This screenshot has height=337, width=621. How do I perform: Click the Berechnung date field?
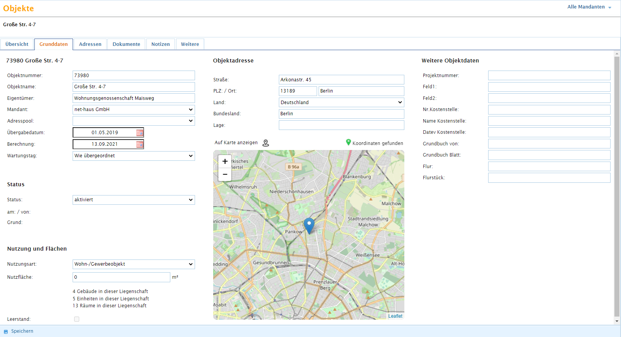[105, 144]
